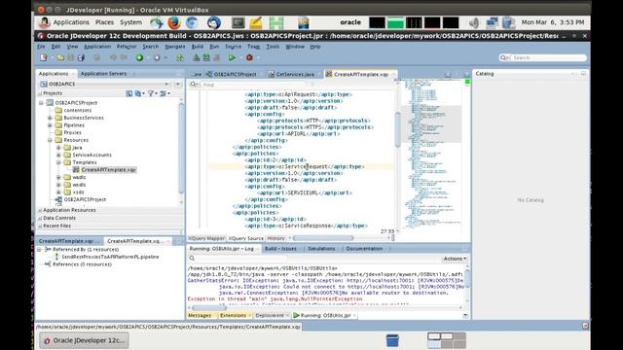Open the Refactor menu
The height and width of the screenshot is (350, 623).
tap(127, 47)
